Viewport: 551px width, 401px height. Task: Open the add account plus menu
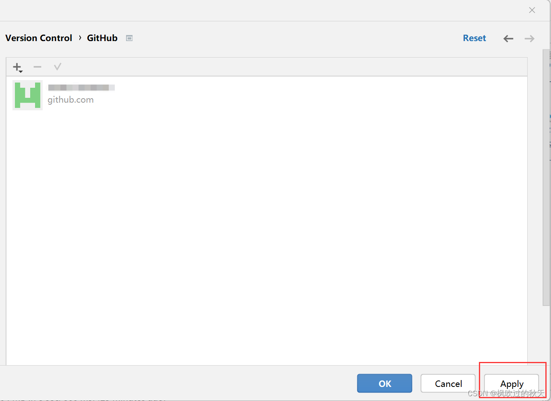point(18,67)
